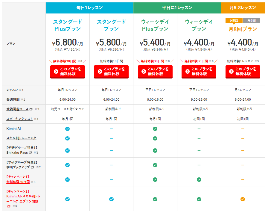Start free trial for スタンダードプラン

coord(111,72)
